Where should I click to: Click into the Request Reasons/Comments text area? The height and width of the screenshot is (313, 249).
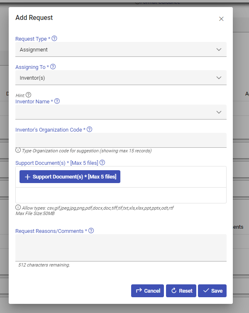pos(121,247)
